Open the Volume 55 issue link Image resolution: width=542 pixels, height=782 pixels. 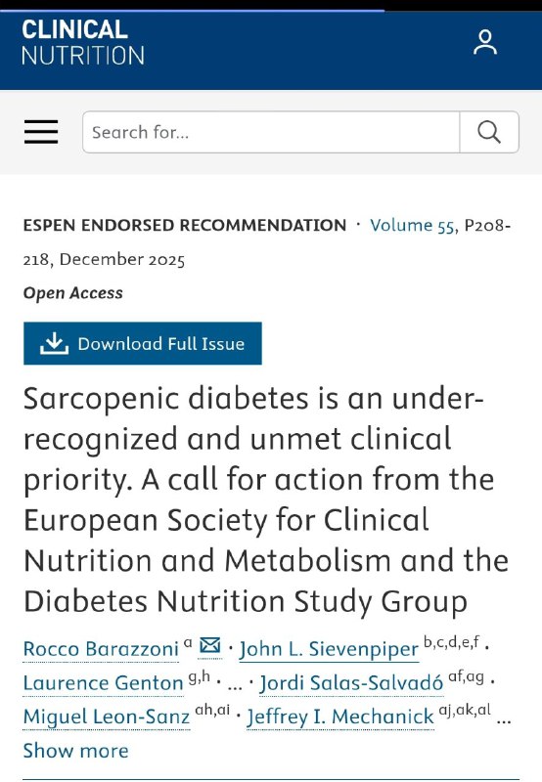click(412, 226)
